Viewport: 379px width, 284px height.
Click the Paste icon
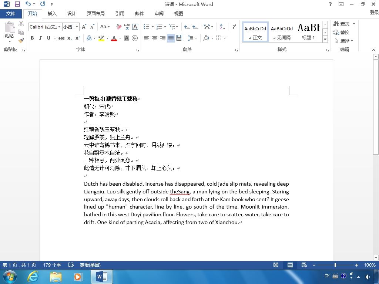[9, 27]
